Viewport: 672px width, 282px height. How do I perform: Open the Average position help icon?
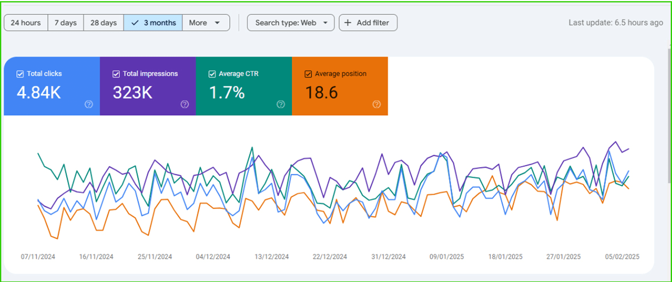pos(377,104)
